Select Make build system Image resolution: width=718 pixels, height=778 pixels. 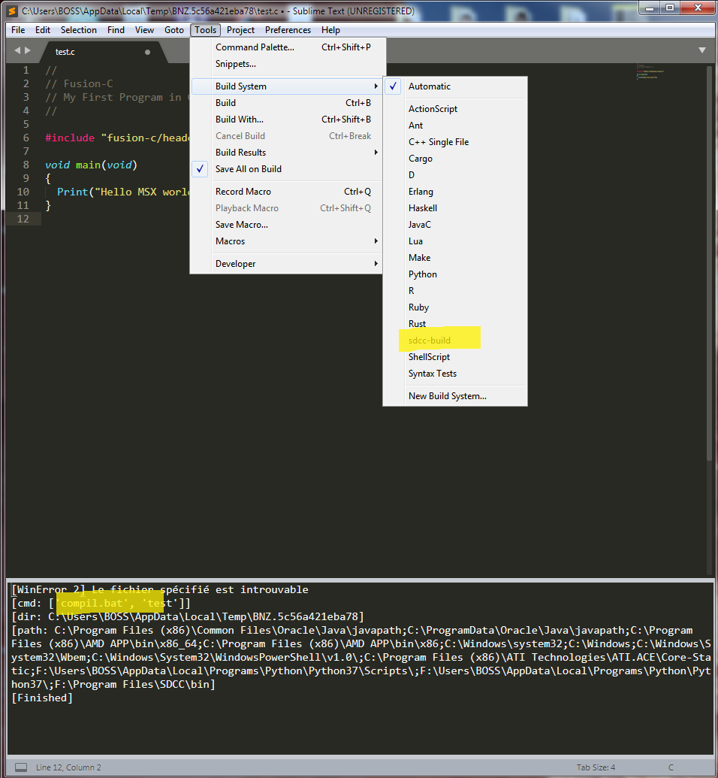click(x=455, y=258)
